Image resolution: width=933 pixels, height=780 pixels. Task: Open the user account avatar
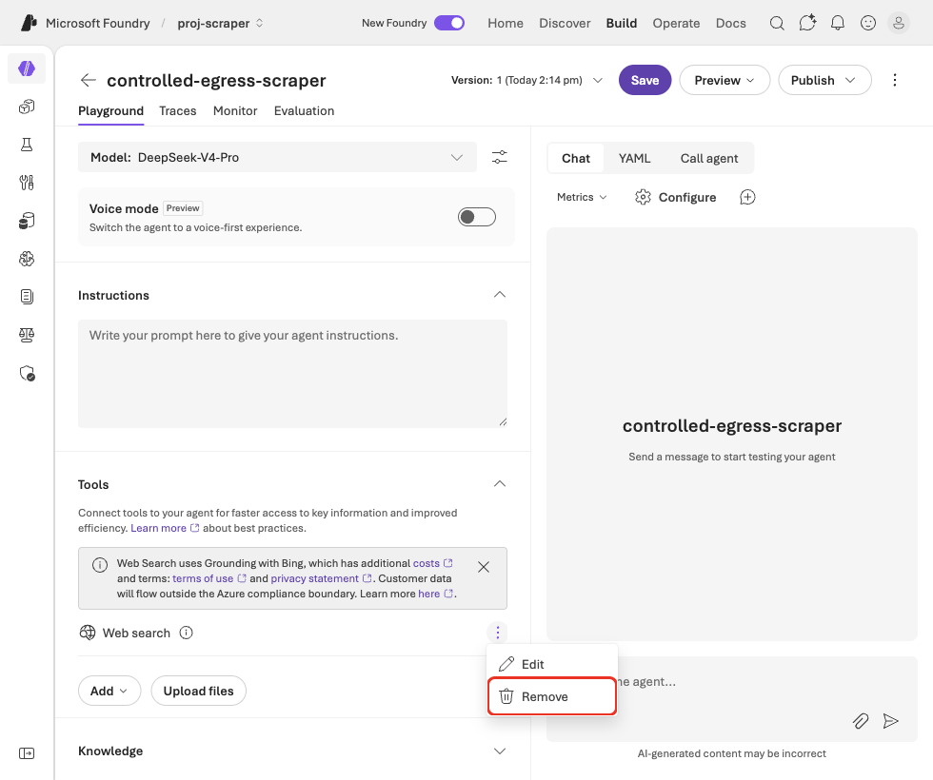tap(899, 23)
